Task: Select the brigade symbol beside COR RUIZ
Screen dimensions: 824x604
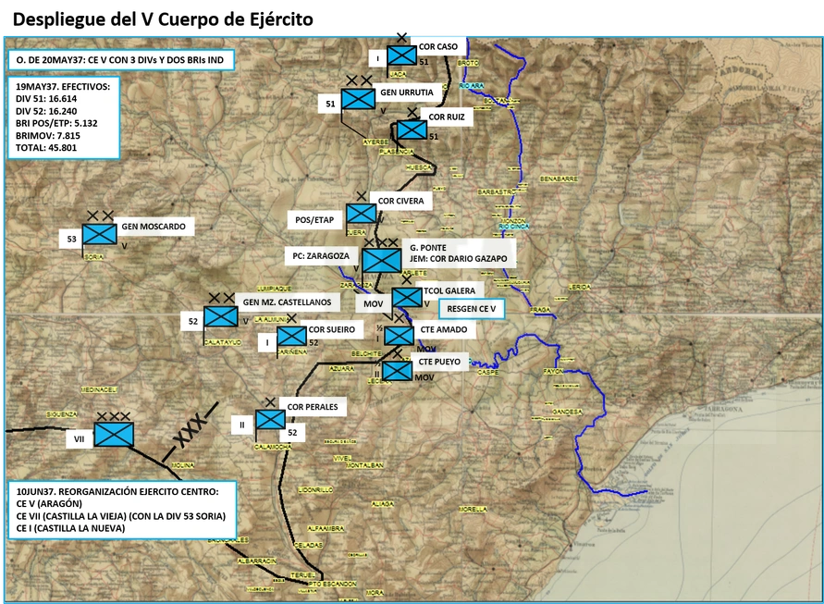Action: tap(412, 129)
